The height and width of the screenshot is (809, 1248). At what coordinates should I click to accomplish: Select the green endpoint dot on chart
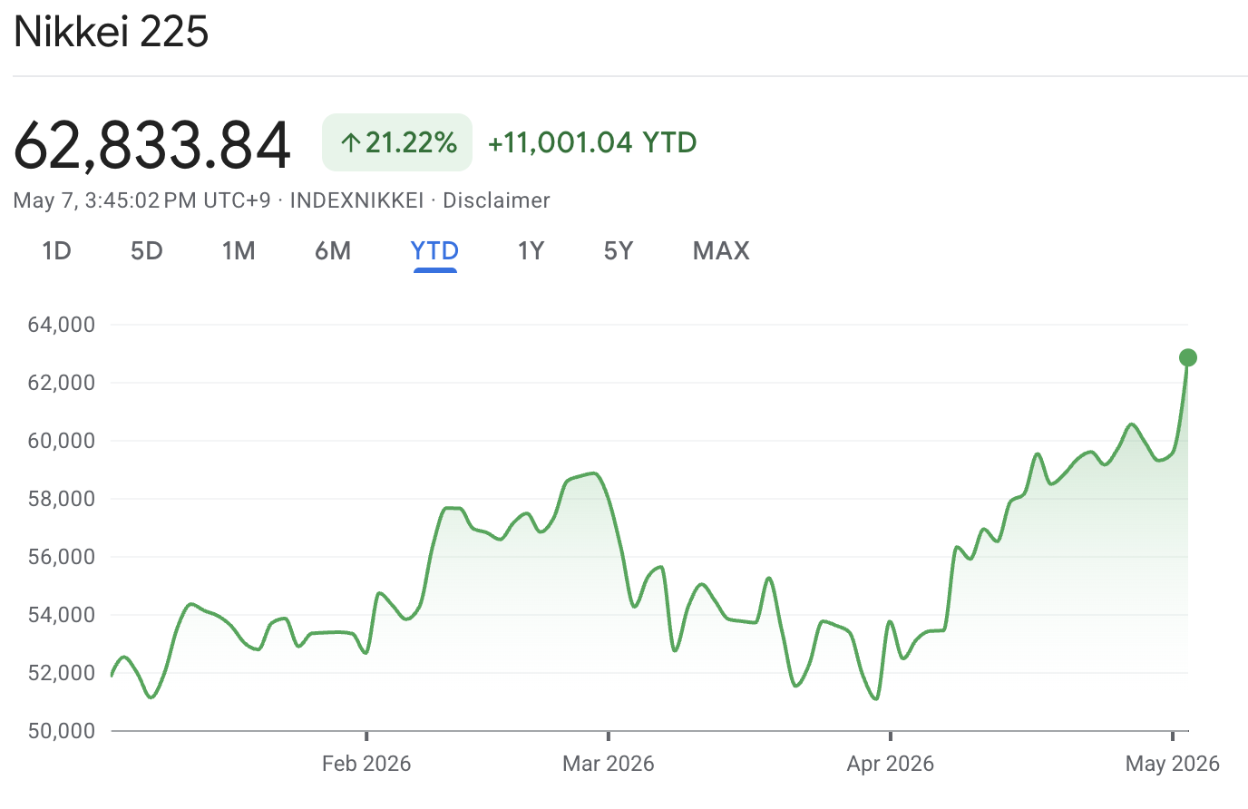1188,357
